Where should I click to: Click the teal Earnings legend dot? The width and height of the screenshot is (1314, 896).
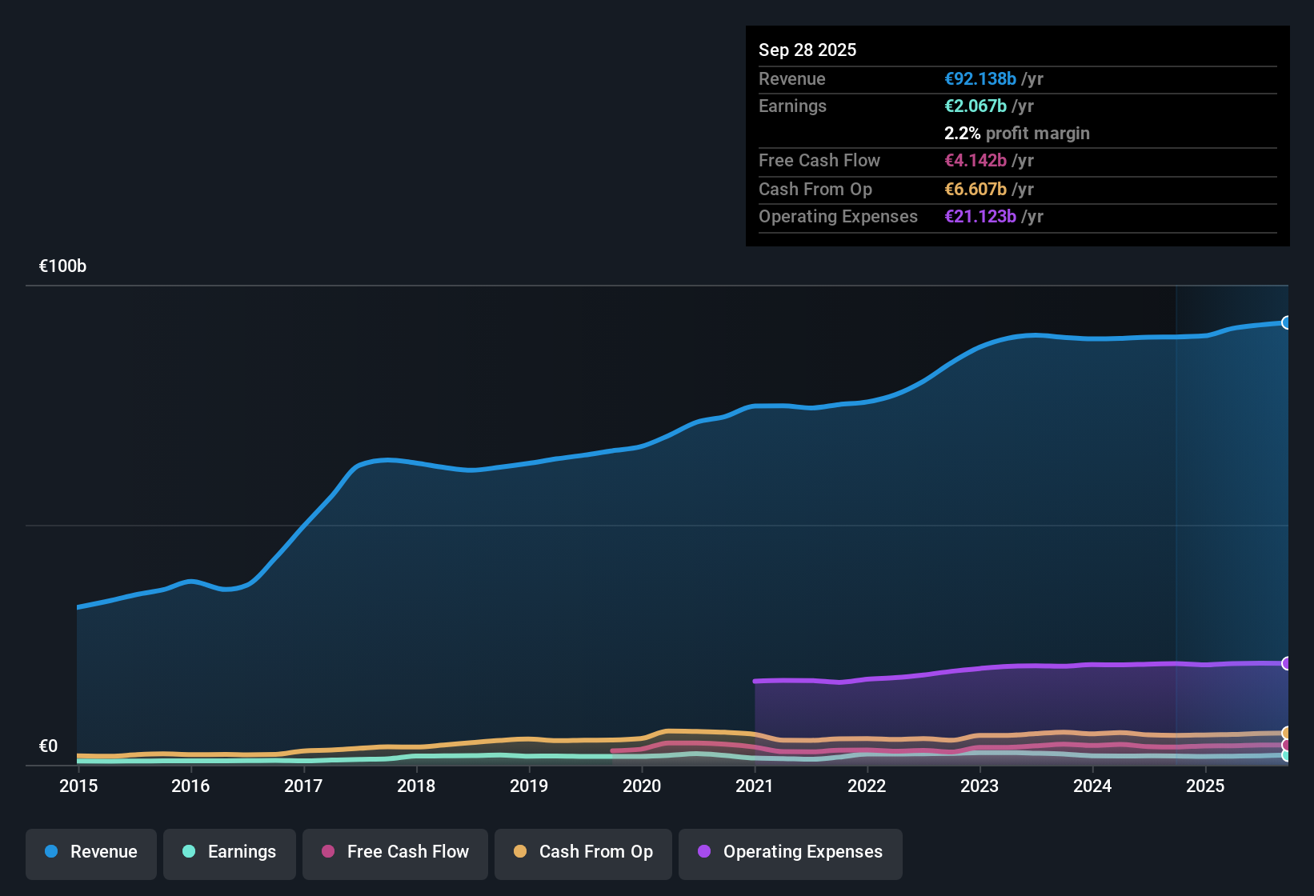[x=189, y=852]
